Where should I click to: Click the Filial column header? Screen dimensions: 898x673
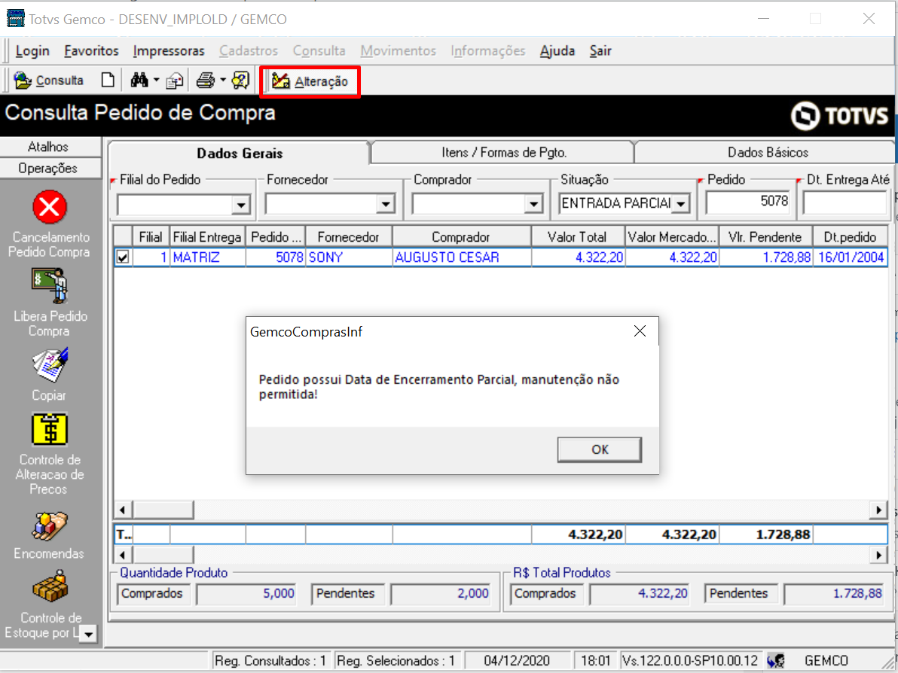151,237
